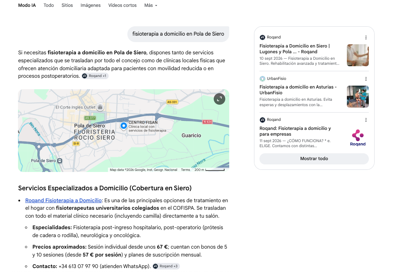Screen dimensions: 412x272
Task: Click Pola de Siero train station icon
Action: 60,160
